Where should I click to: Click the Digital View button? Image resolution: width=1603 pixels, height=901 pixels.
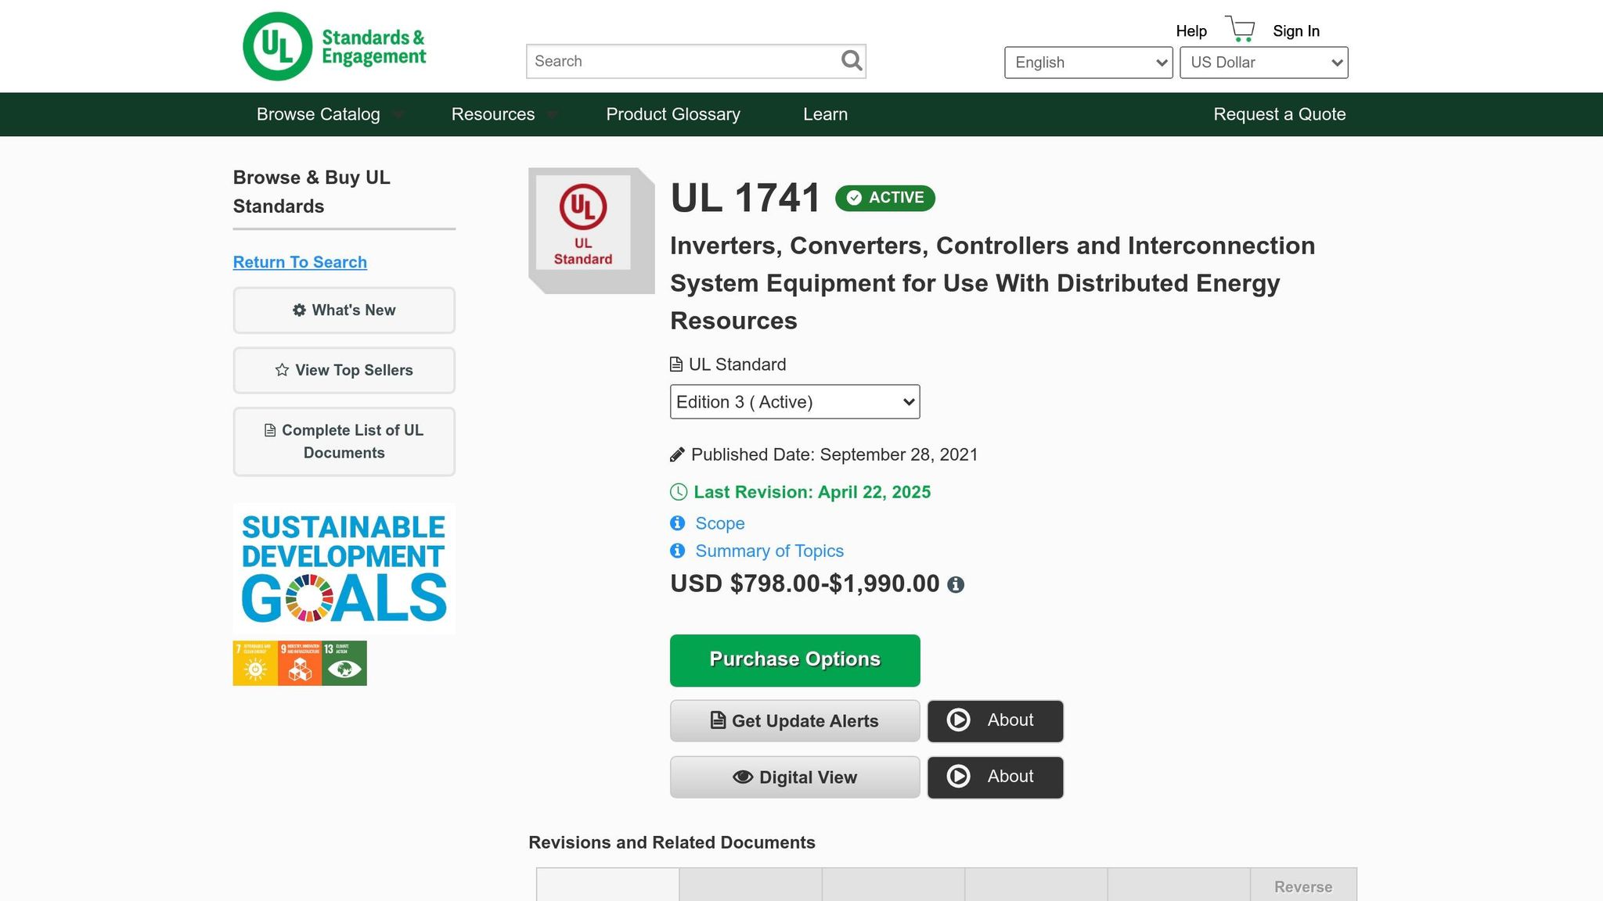pyautogui.click(x=794, y=777)
